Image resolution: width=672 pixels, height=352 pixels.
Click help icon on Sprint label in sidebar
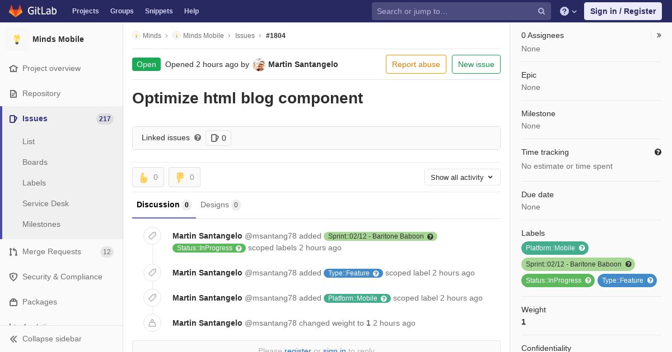628,264
